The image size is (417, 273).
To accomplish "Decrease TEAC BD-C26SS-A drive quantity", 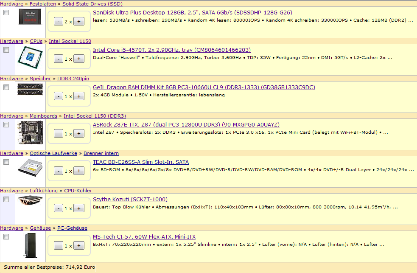I will [x=59, y=171].
